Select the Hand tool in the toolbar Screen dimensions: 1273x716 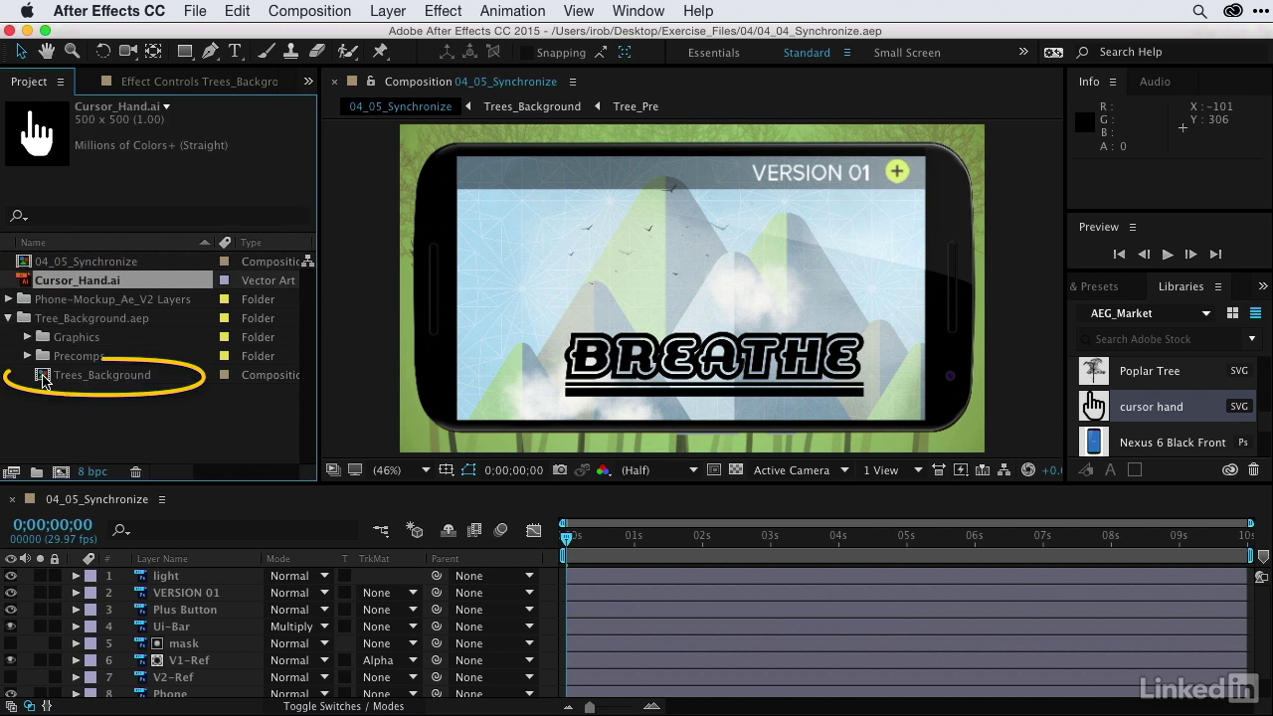(46, 52)
